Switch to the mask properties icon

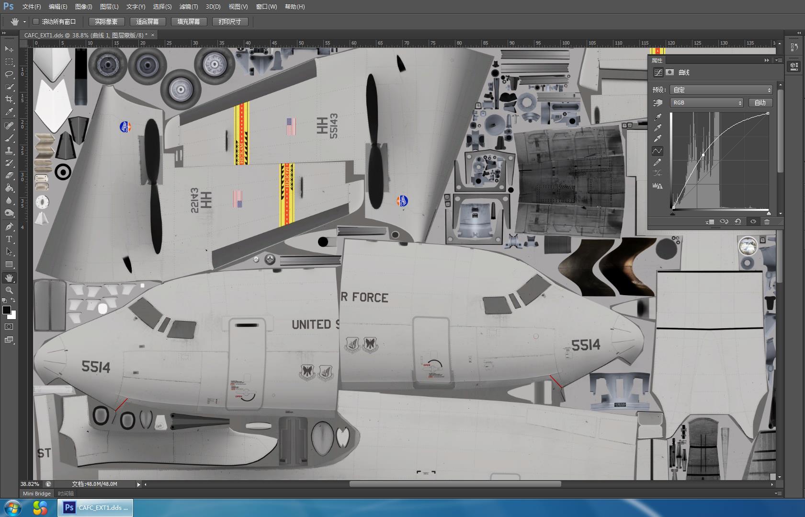click(670, 72)
